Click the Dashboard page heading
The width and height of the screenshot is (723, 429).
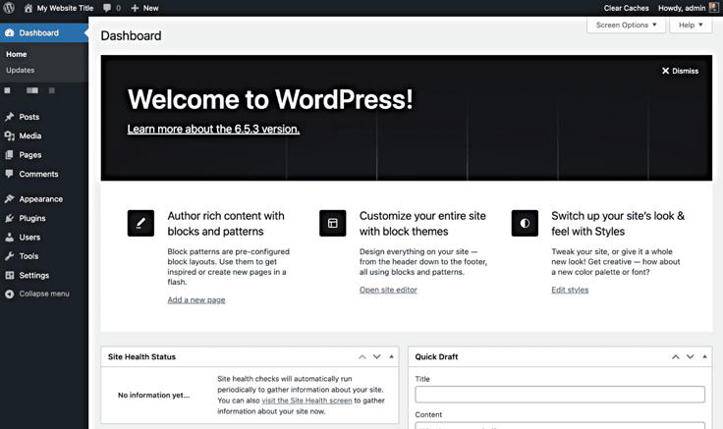(131, 36)
